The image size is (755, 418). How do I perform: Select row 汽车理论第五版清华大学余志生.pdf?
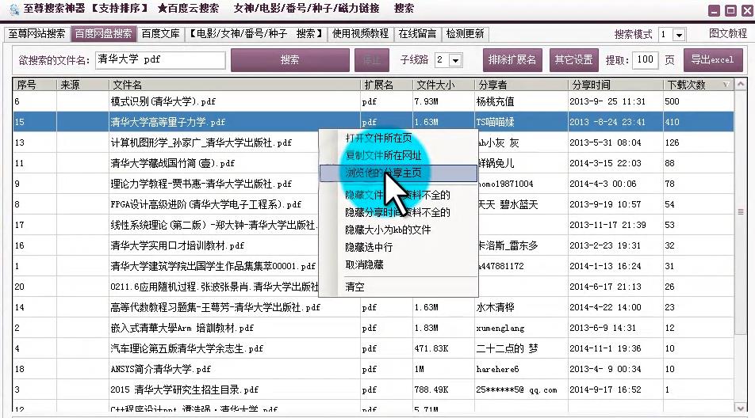pos(374,349)
